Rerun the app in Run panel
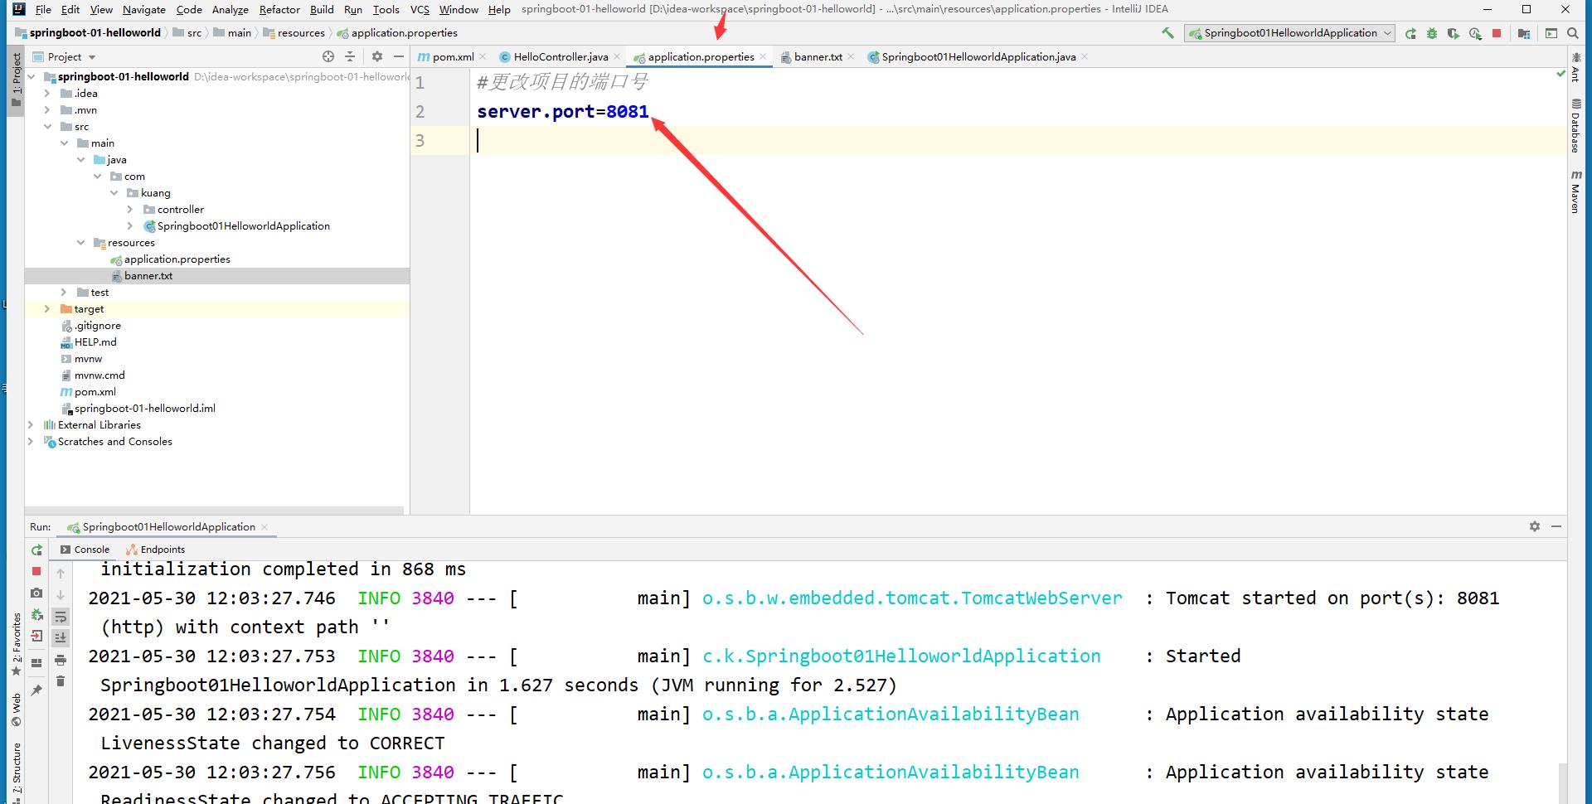Image resolution: width=1592 pixels, height=804 pixels. coord(36,550)
